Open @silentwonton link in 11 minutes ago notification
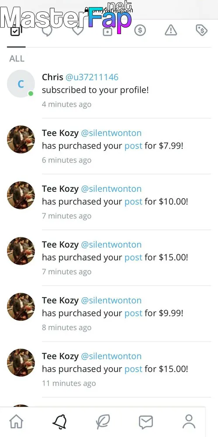Viewport: 218px width, 437px height. click(x=111, y=356)
